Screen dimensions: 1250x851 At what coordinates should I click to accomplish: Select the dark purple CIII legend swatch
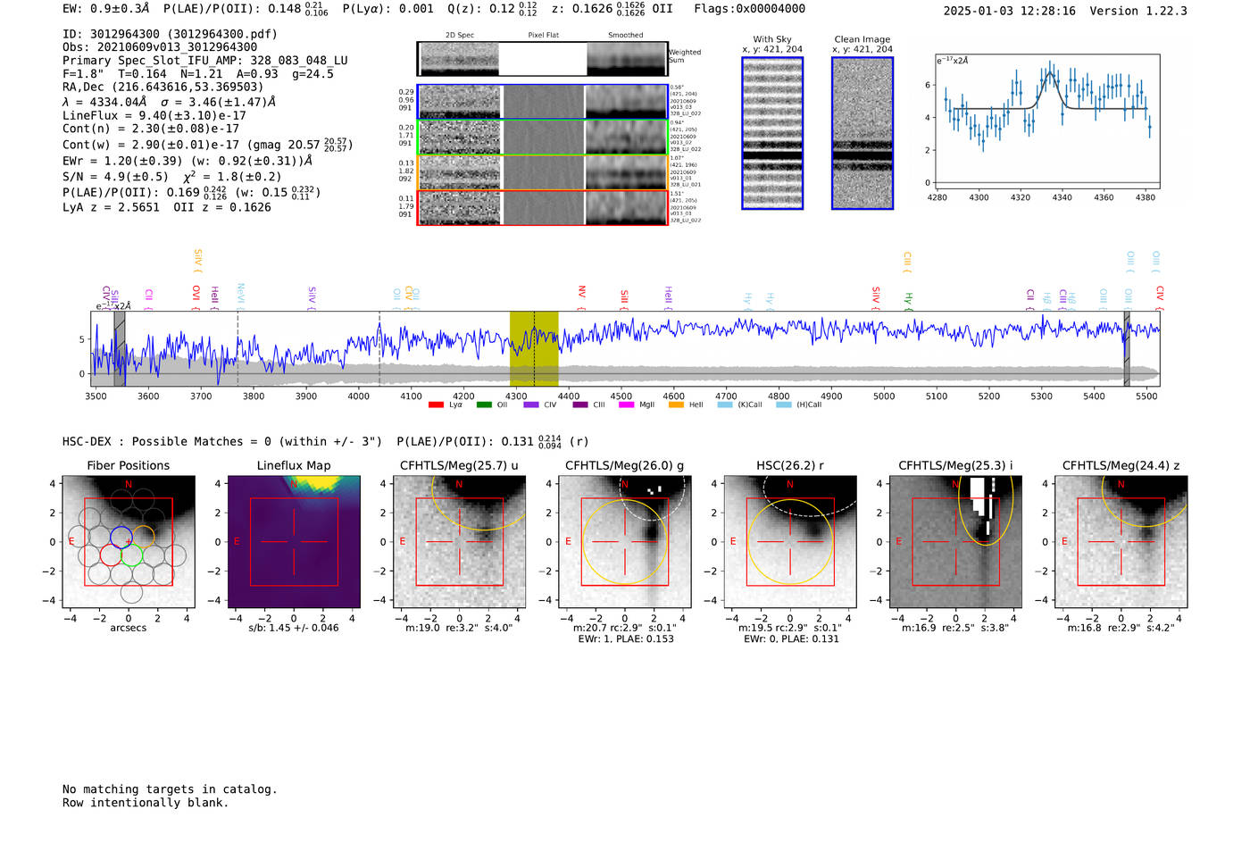[580, 405]
